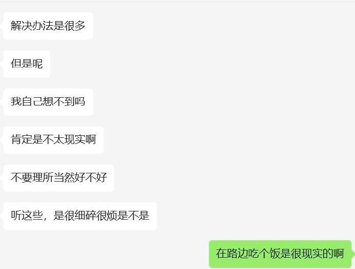Select the '不要理所当然好不好' message
Image resolution: width=355 pixels, height=269 pixels.
pyautogui.click(x=59, y=178)
